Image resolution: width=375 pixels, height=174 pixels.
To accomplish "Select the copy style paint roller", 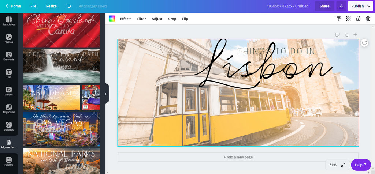I will coord(339,19).
